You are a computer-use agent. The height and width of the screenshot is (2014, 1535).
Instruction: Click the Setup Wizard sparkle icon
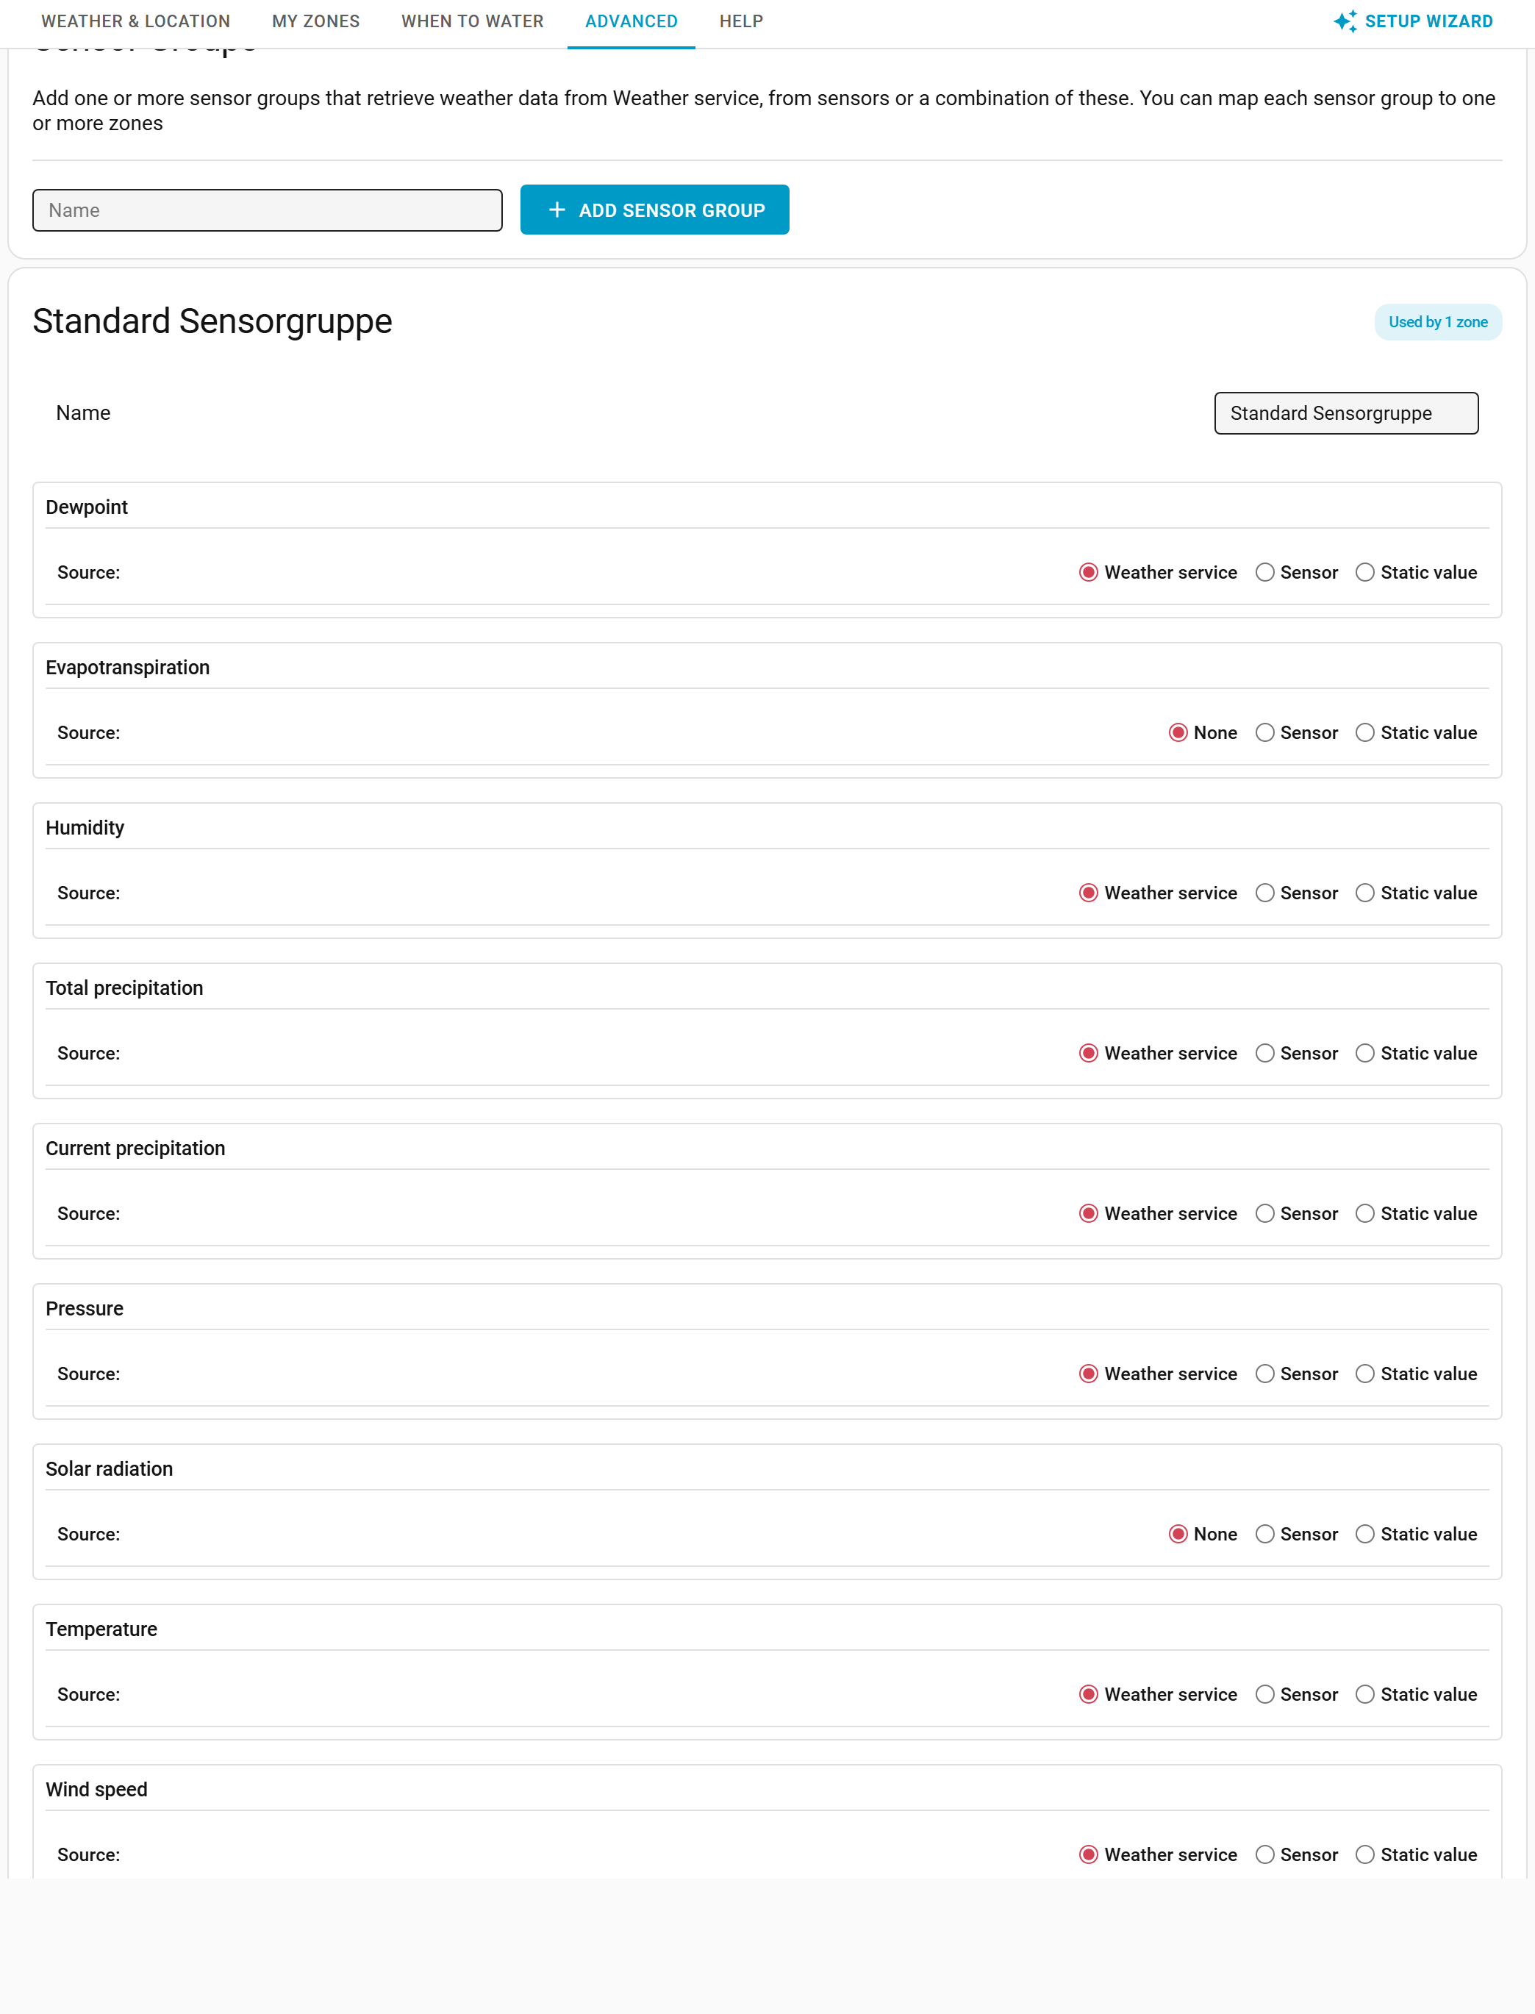tap(1344, 21)
